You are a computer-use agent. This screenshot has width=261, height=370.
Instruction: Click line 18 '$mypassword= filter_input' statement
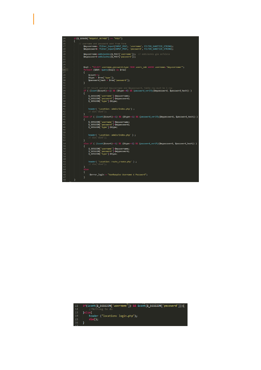click(x=128, y=49)
